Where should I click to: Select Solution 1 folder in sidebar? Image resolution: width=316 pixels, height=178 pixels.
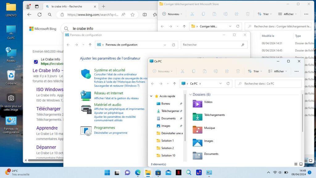tap(167, 141)
